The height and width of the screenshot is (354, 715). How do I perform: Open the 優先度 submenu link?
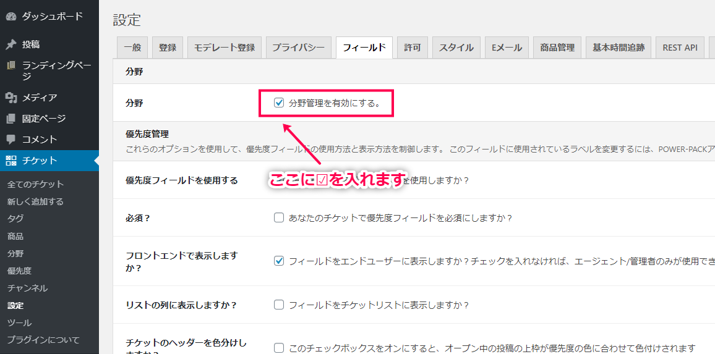pyautogui.click(x=20, y=271)
